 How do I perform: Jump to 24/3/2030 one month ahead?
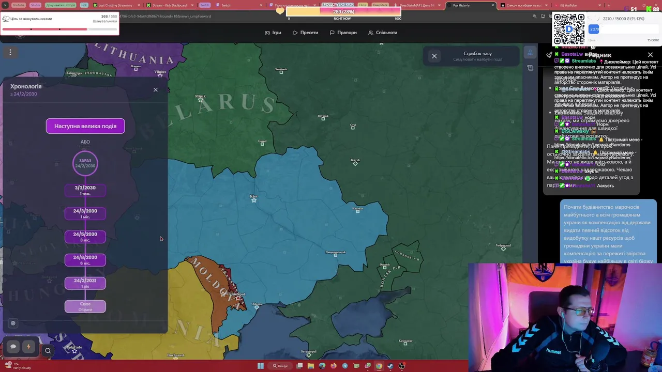click(x=85, y=213)
